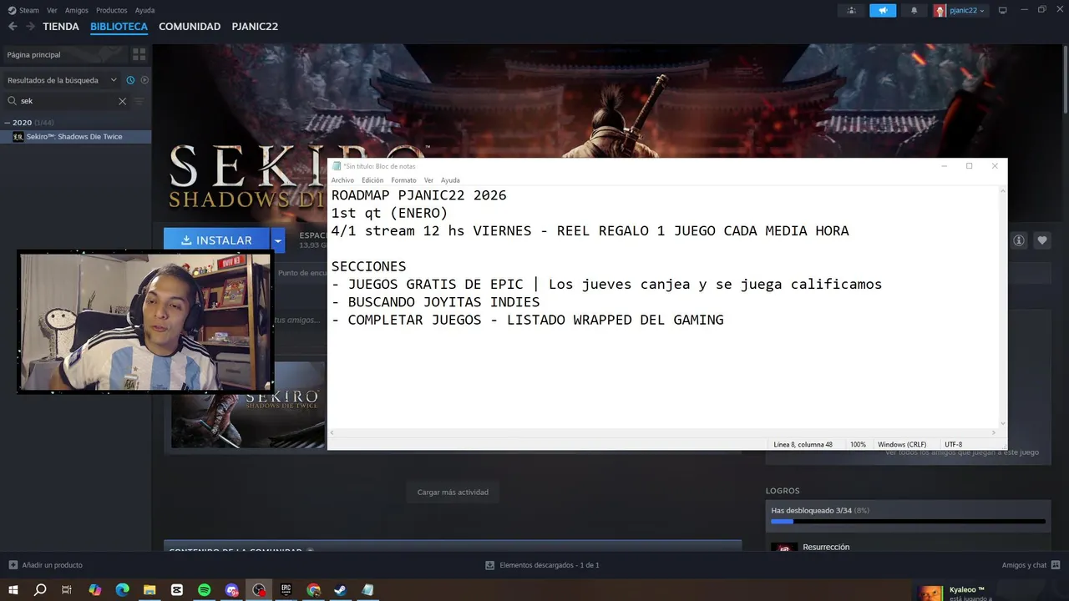
Task: Open the blue announcements megaphone button
Action: click(x=883, y=10)
